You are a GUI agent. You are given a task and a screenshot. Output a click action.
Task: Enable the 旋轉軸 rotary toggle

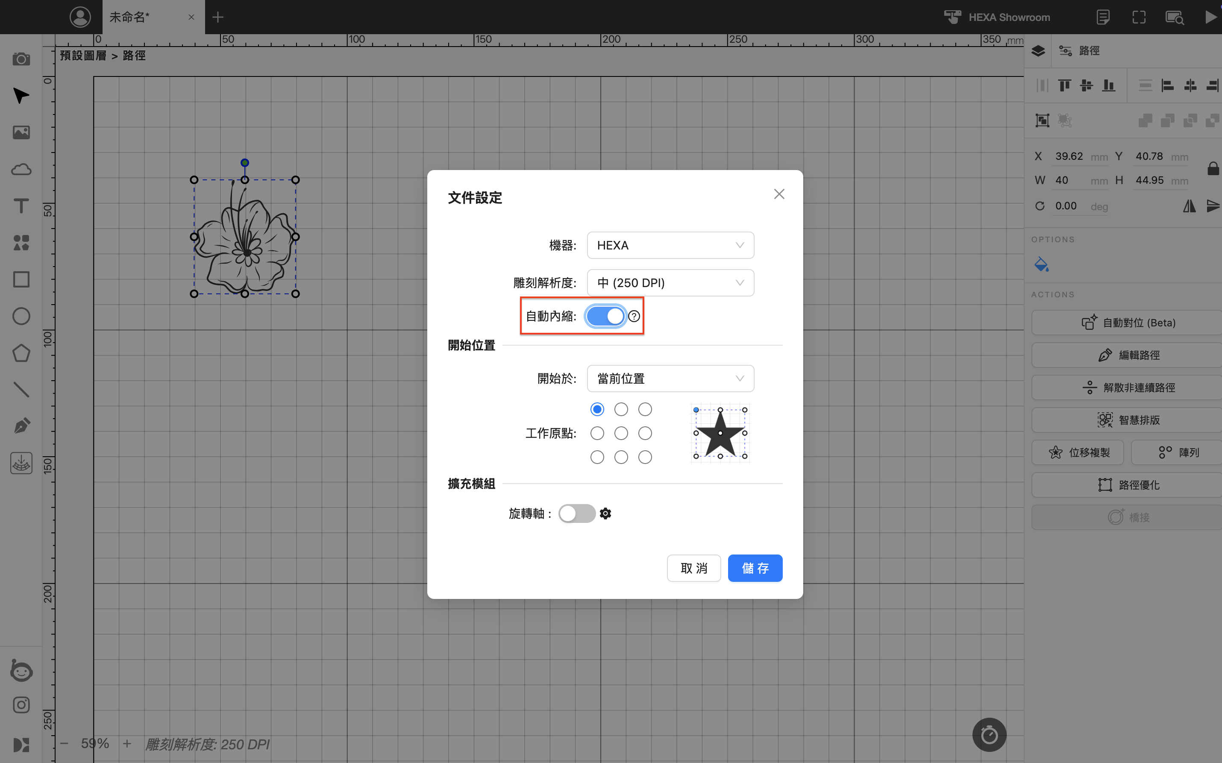tap(577, 514)
